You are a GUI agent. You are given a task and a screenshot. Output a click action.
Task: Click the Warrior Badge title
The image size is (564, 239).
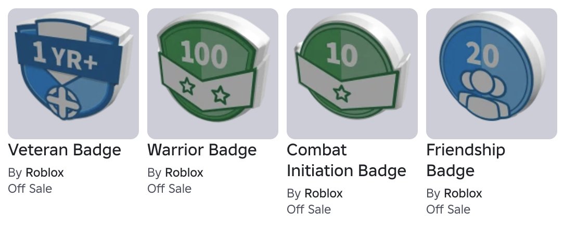pyautogui.click(x=202, y=150)
